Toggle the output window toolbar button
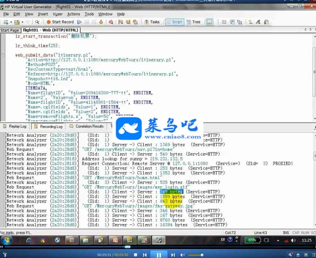This screenshot has height=258, width=316. pyautogui.click(x=210, y=22)
